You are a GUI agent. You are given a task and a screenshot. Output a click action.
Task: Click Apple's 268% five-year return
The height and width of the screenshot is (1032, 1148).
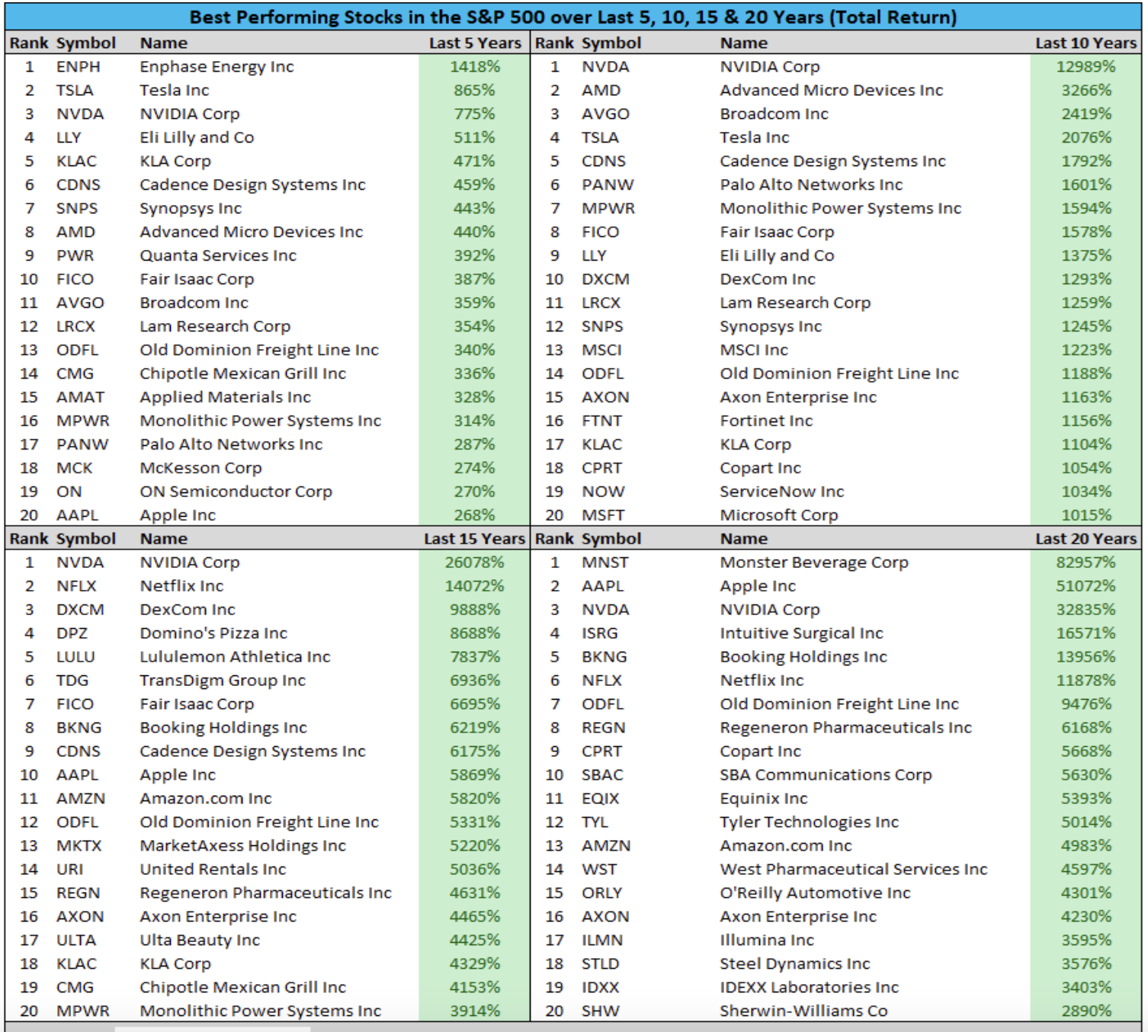pos(474,515)
